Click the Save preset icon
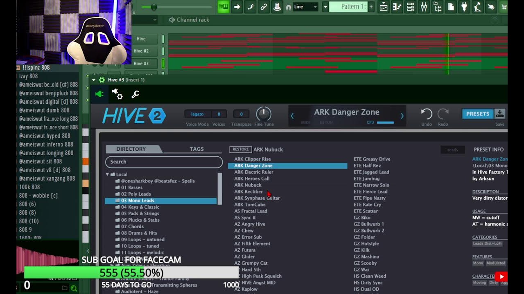The width and height of the screenshot is (524, 294). tap(500, 114)
